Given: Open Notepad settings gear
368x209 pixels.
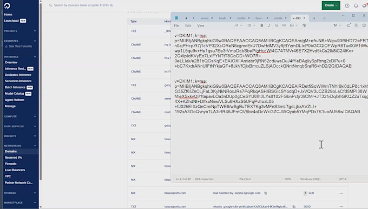Looking at the screenshot, I should point(364,25).
